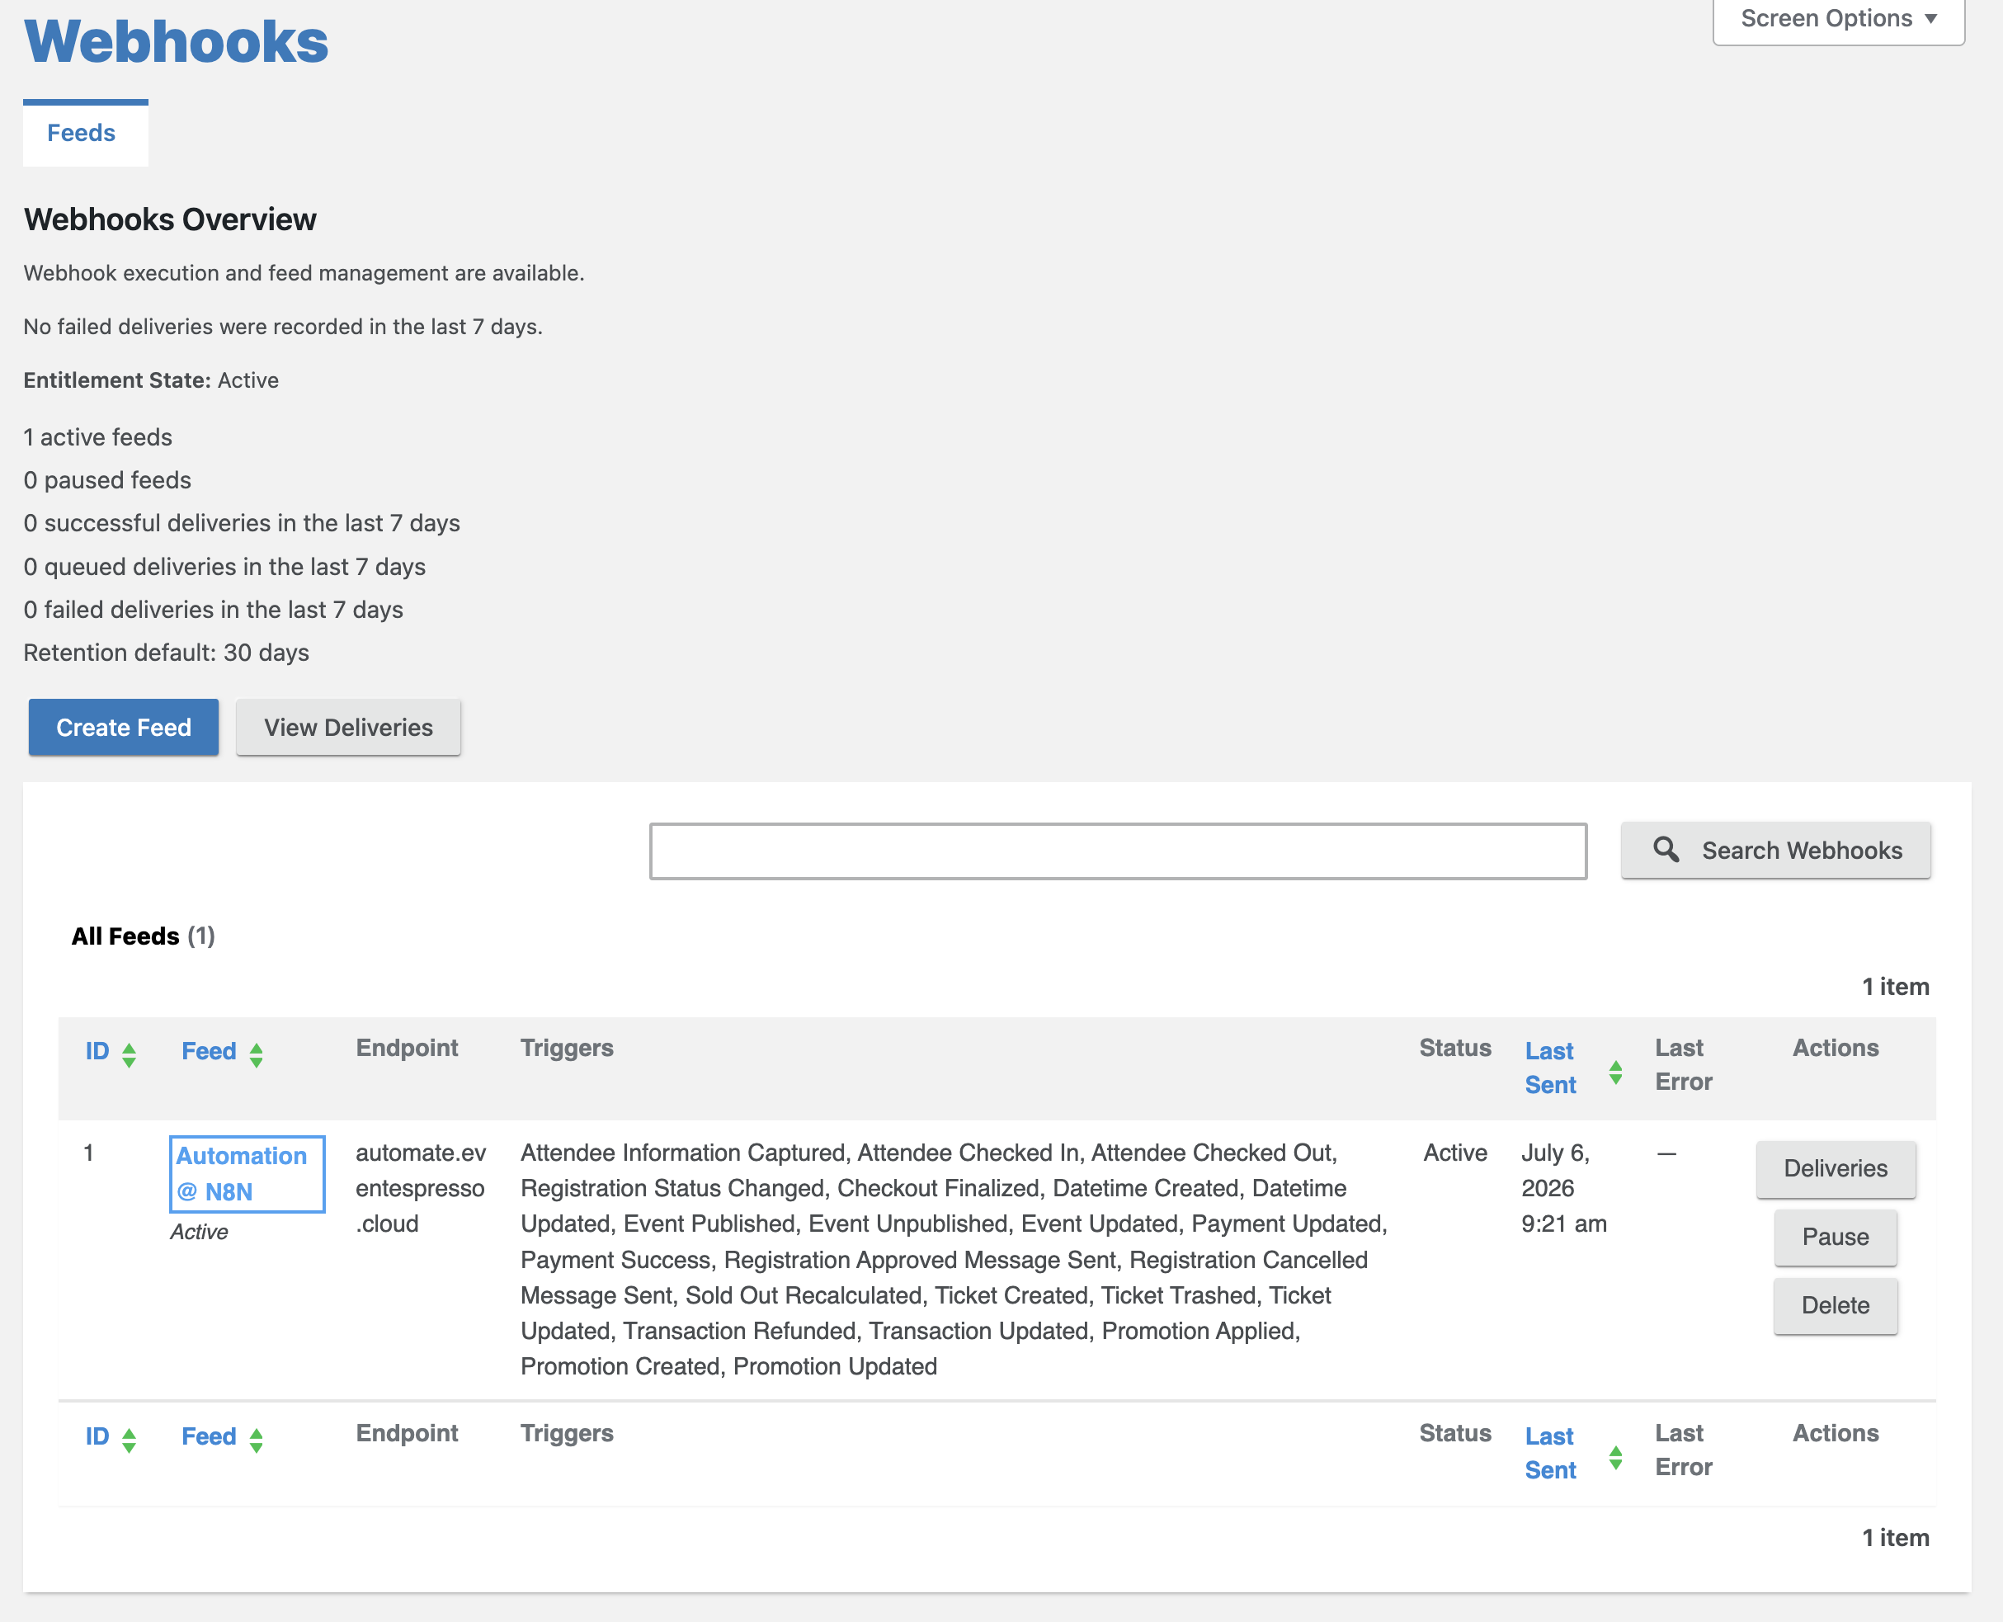
Task: Click the Feed sort arrows in table header
Action: click(x=256, y=1054)
